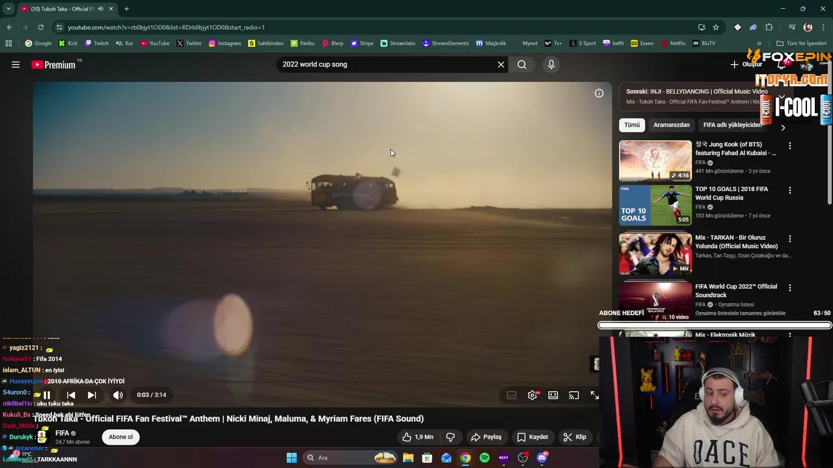Open the Oluştur create button
833x468 pixels.
[x=746, y=64]
